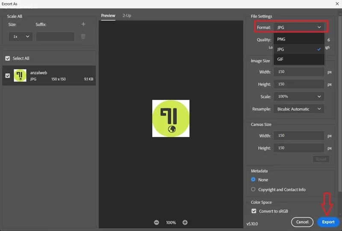This screenshot has height=231, width=342.
Task: Open Resample Bicubic Automatic dropdown
Action: click(x=299, y=109)
